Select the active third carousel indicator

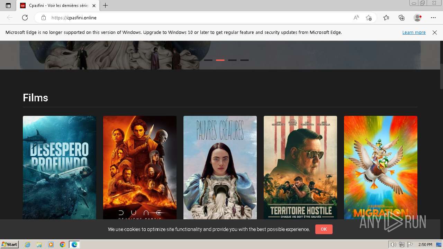pyautogui.click(x=220, y=60)
